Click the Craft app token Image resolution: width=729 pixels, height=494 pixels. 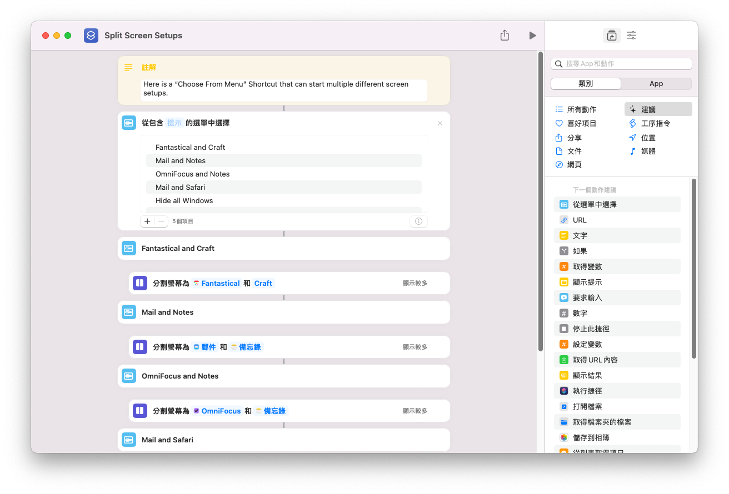pos(263,283)
